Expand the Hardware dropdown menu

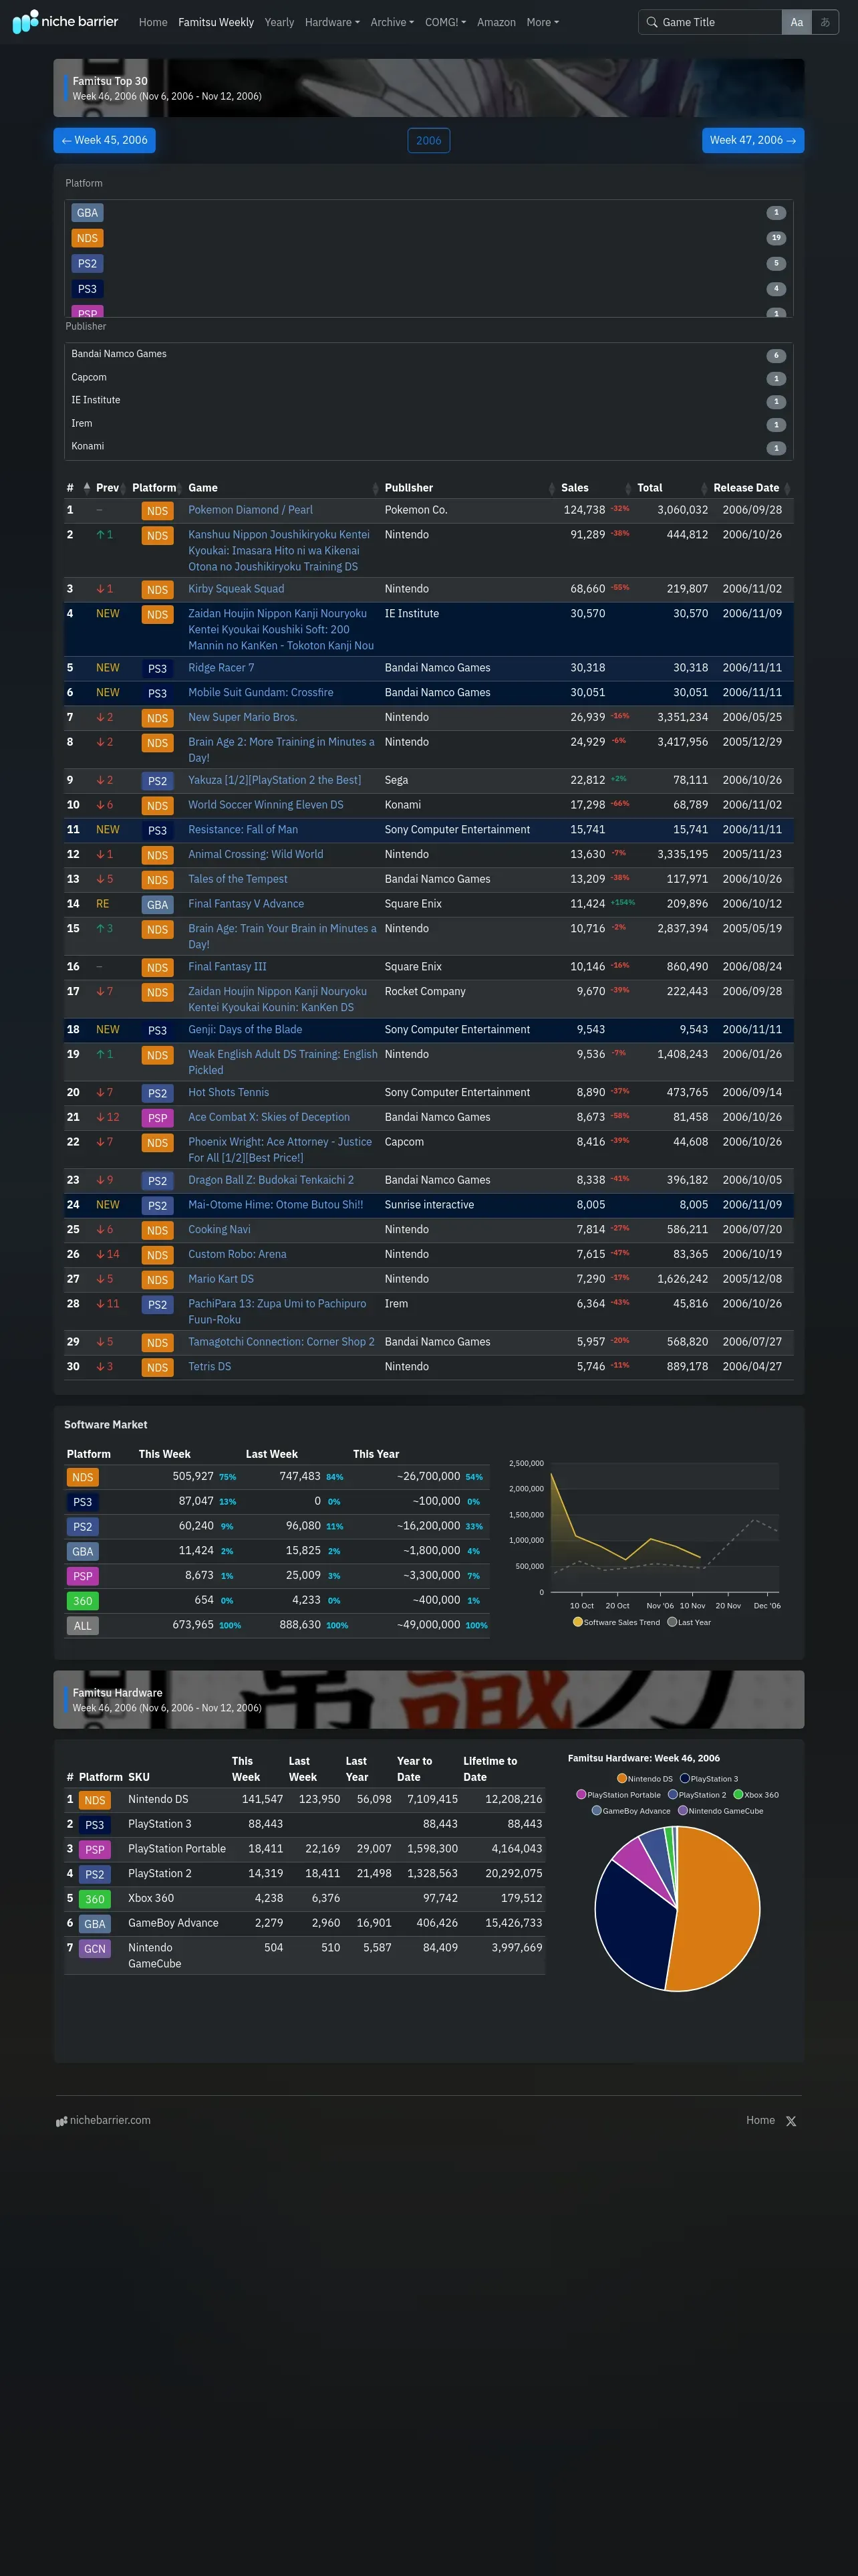[331, 22]
